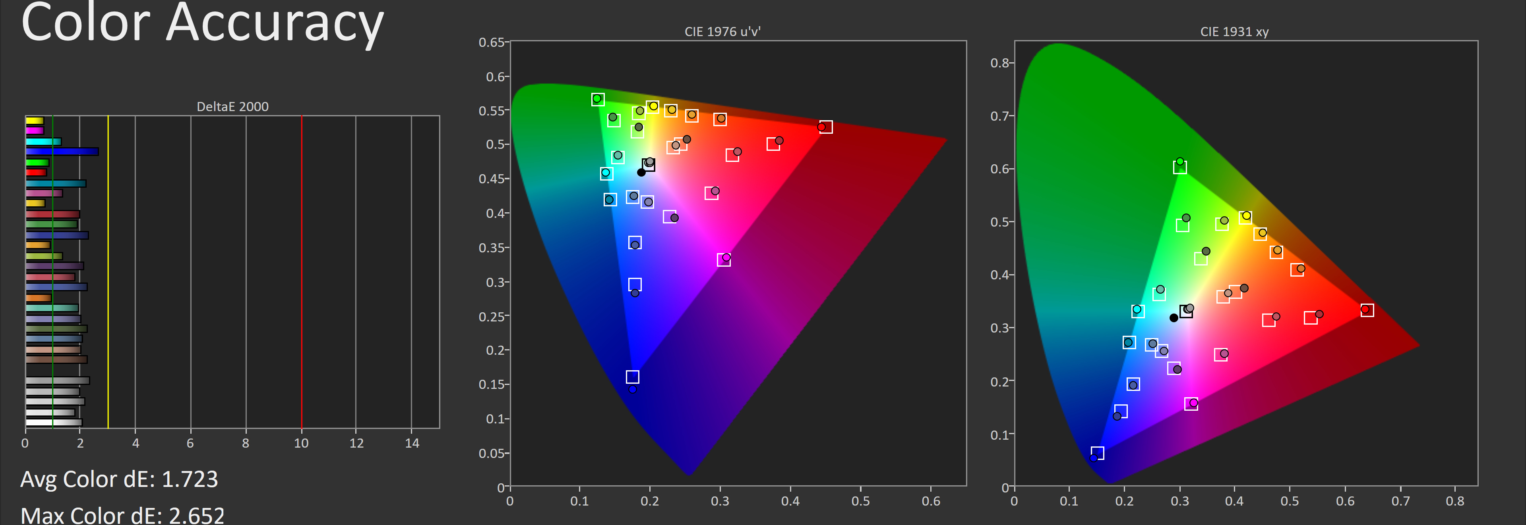
Task: Click the green primary point in CIE 1976 chart
Action: (597, 99)
